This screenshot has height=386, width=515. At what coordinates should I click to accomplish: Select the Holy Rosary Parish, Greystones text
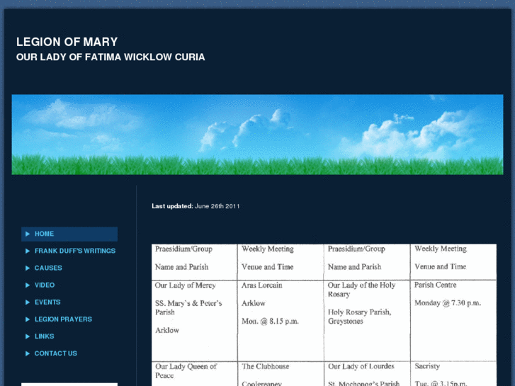[x=360, y=317]
